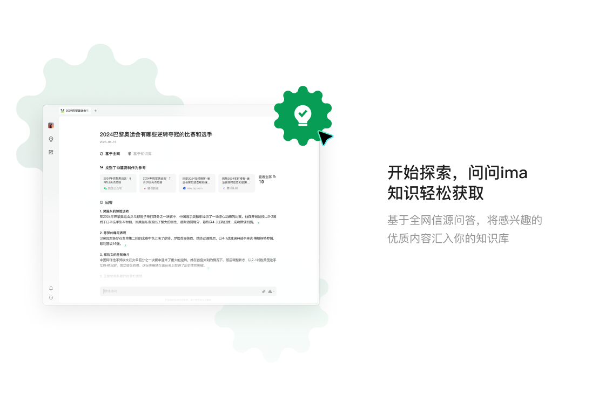Open notifications bell in sidebar

tap(51, 288)
